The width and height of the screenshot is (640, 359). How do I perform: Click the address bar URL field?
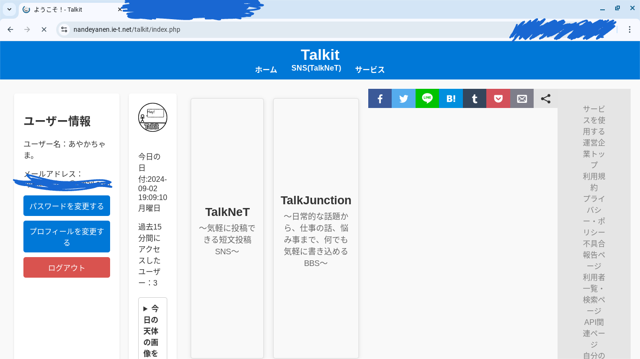pos(290,29)
